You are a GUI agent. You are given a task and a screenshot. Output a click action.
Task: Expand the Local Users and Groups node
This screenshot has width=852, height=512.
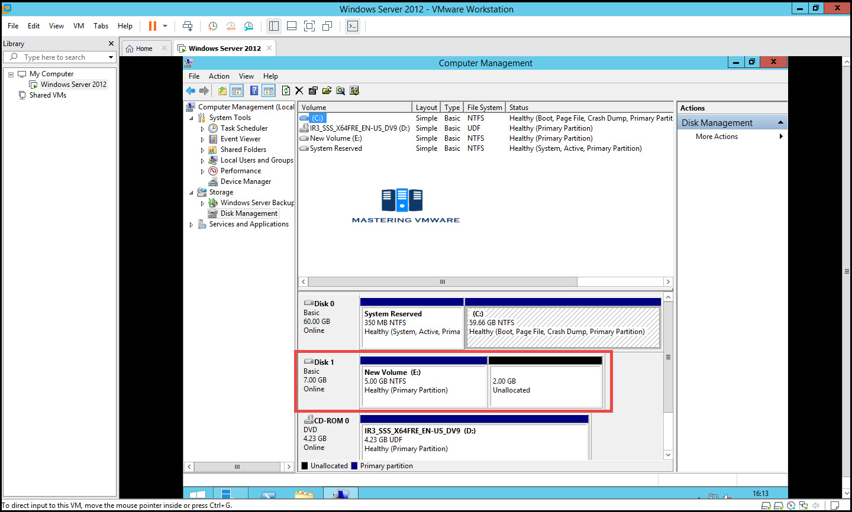(x=202, y=161)
